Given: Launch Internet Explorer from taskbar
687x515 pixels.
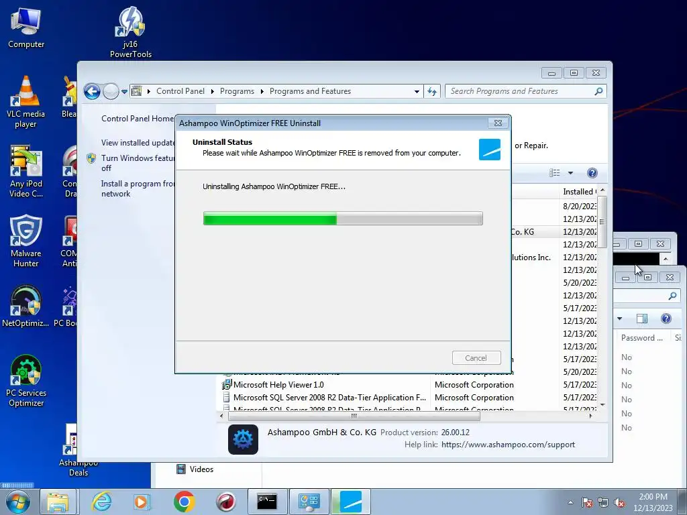Looking at the screenshot, I should coord(102,502).
